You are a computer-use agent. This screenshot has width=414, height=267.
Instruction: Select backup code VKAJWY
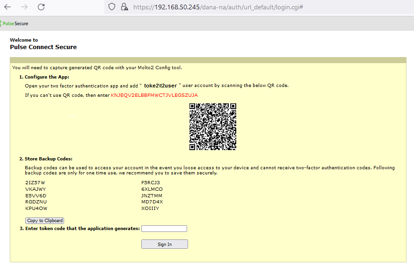(36, 189)
